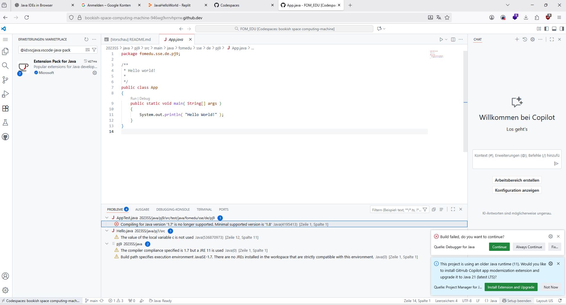The height and width of the screenshot is (305, 566).
Task: Open the Run dropdown arrow beside the play button
Action: [x=446, y=39]
